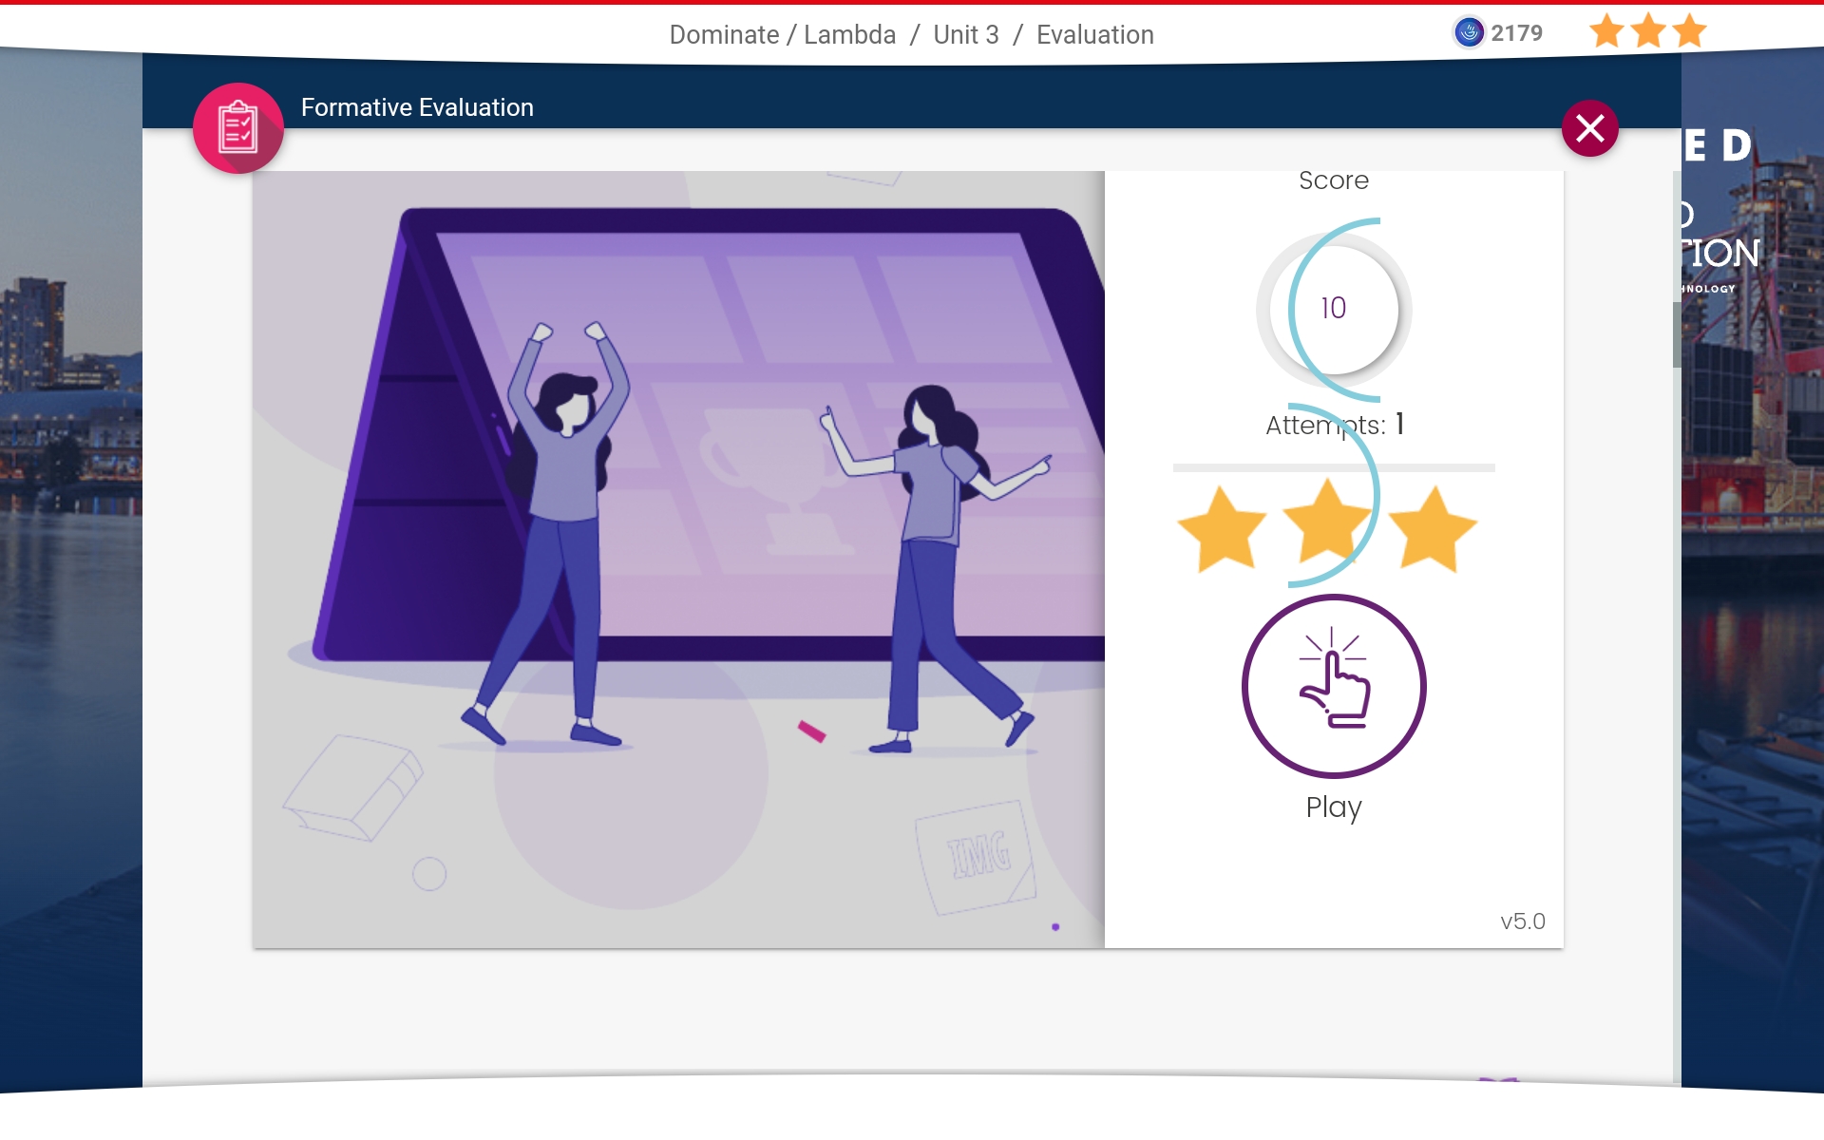Click the Play text label

click(x=1334, y=807)
